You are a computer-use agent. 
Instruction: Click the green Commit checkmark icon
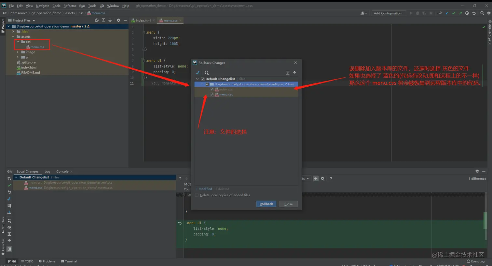(x=9, y=185)
